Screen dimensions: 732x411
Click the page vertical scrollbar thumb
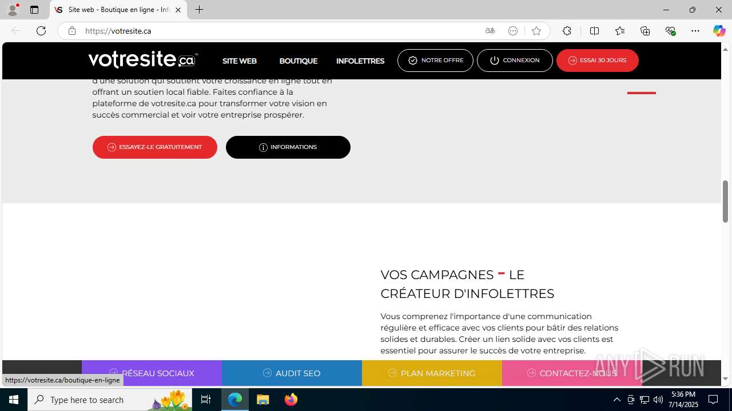[x=725, y=201]
